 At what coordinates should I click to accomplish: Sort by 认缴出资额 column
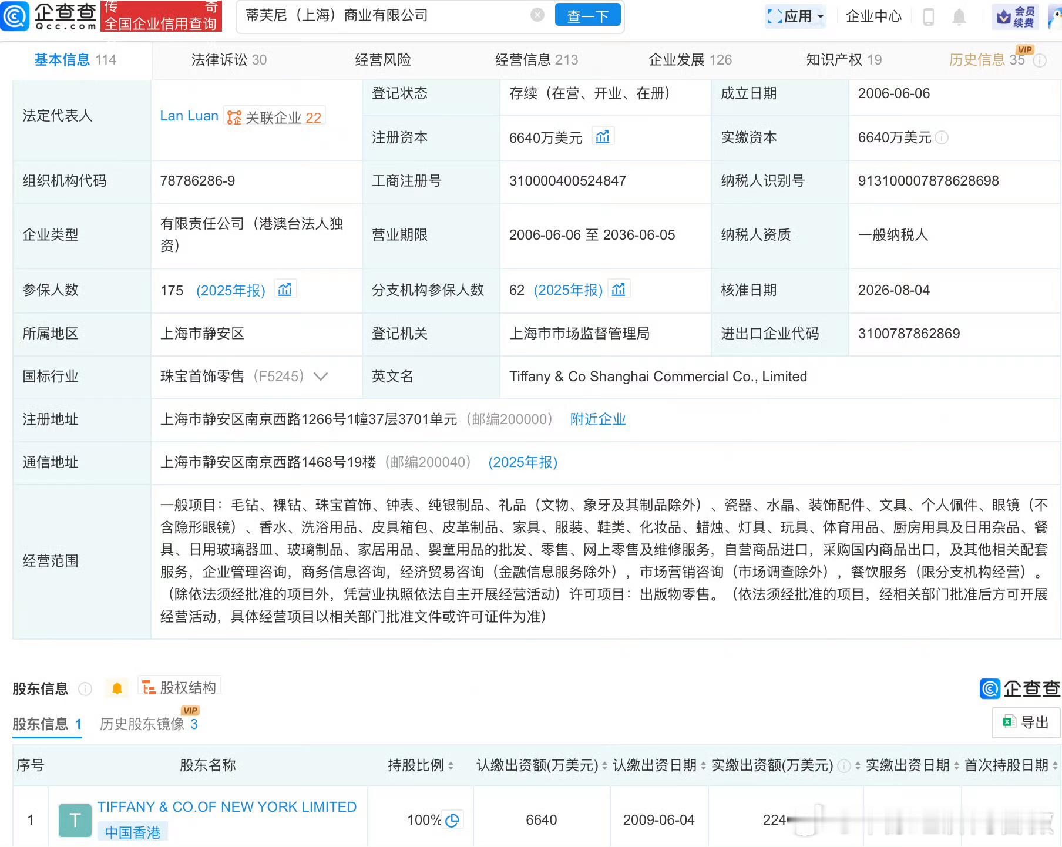604,765
